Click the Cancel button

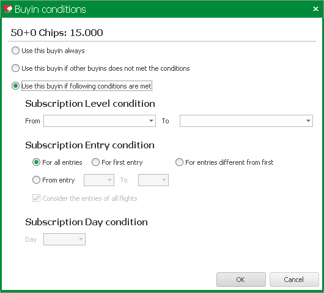[x=294, y=280]
